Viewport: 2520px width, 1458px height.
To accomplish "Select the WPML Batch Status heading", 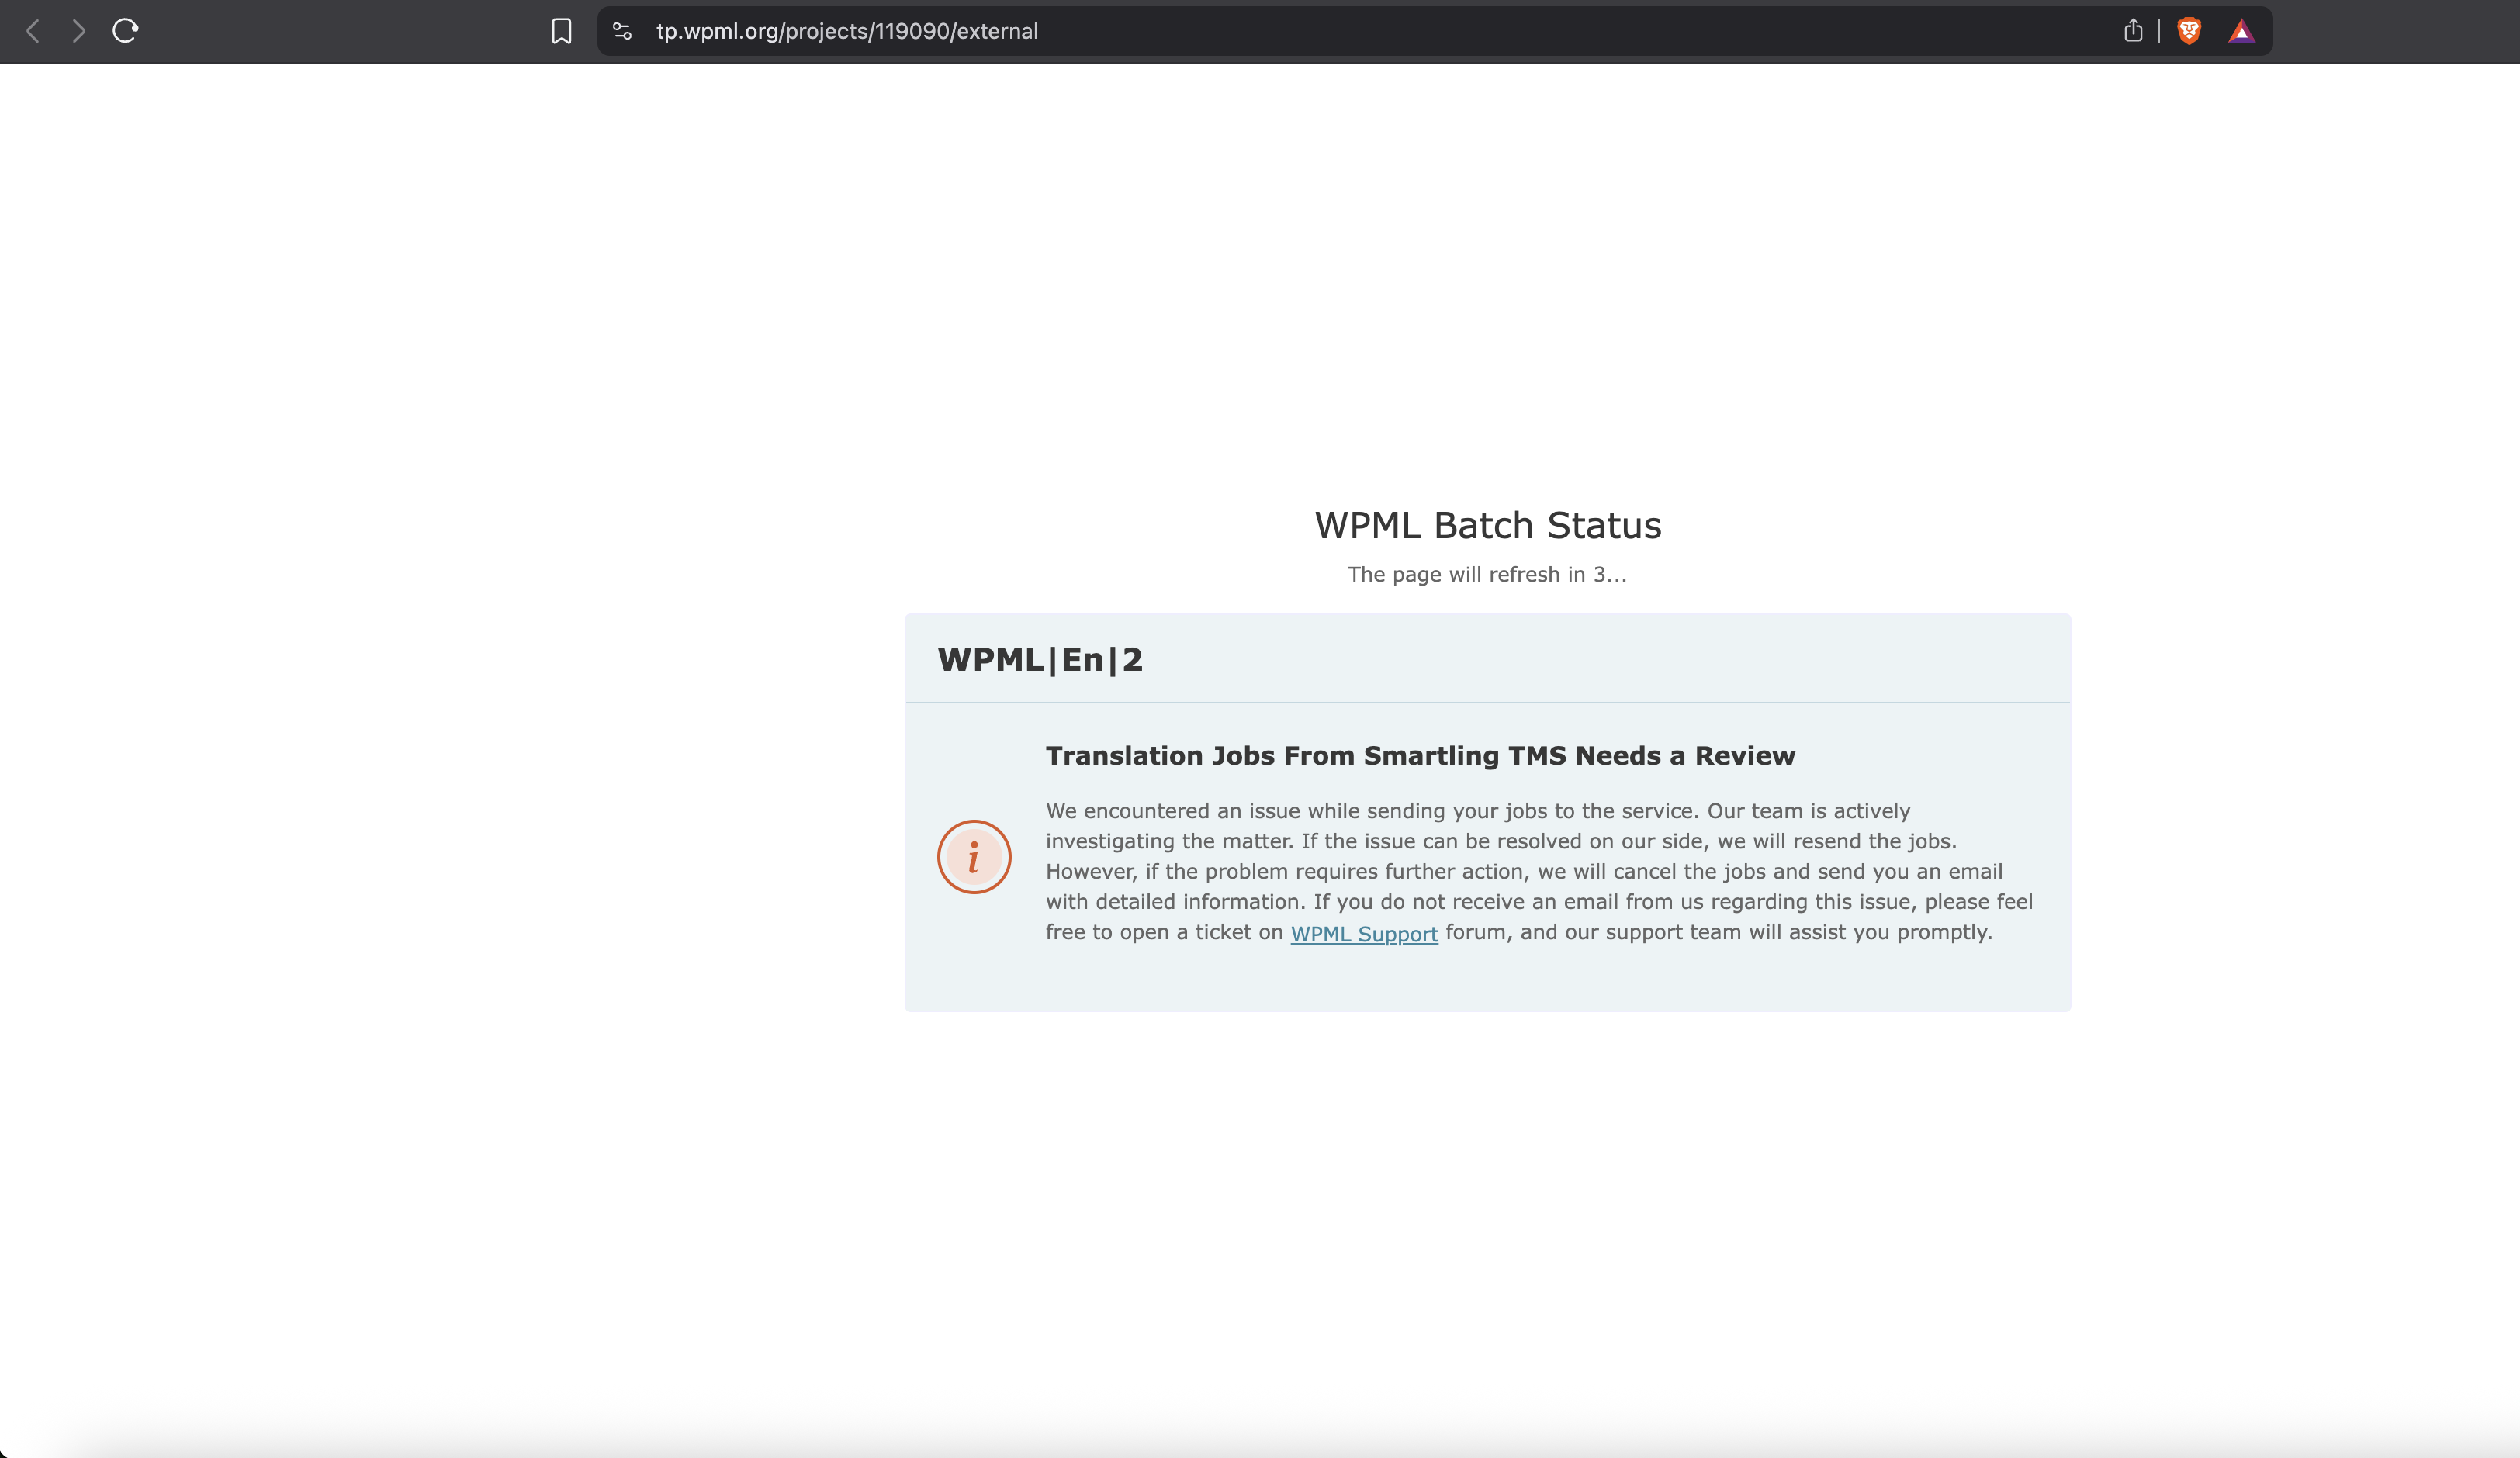I will pos(1488,526).
